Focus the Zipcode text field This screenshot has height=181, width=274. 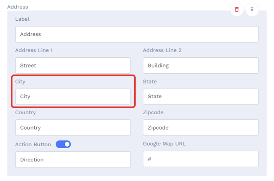coord(201,128)
